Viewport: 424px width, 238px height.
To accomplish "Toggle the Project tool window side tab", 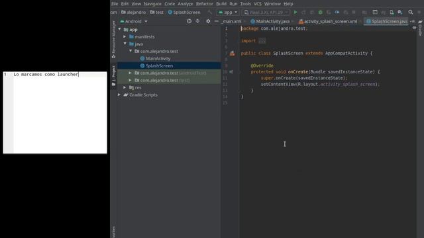I will (113, 75).
